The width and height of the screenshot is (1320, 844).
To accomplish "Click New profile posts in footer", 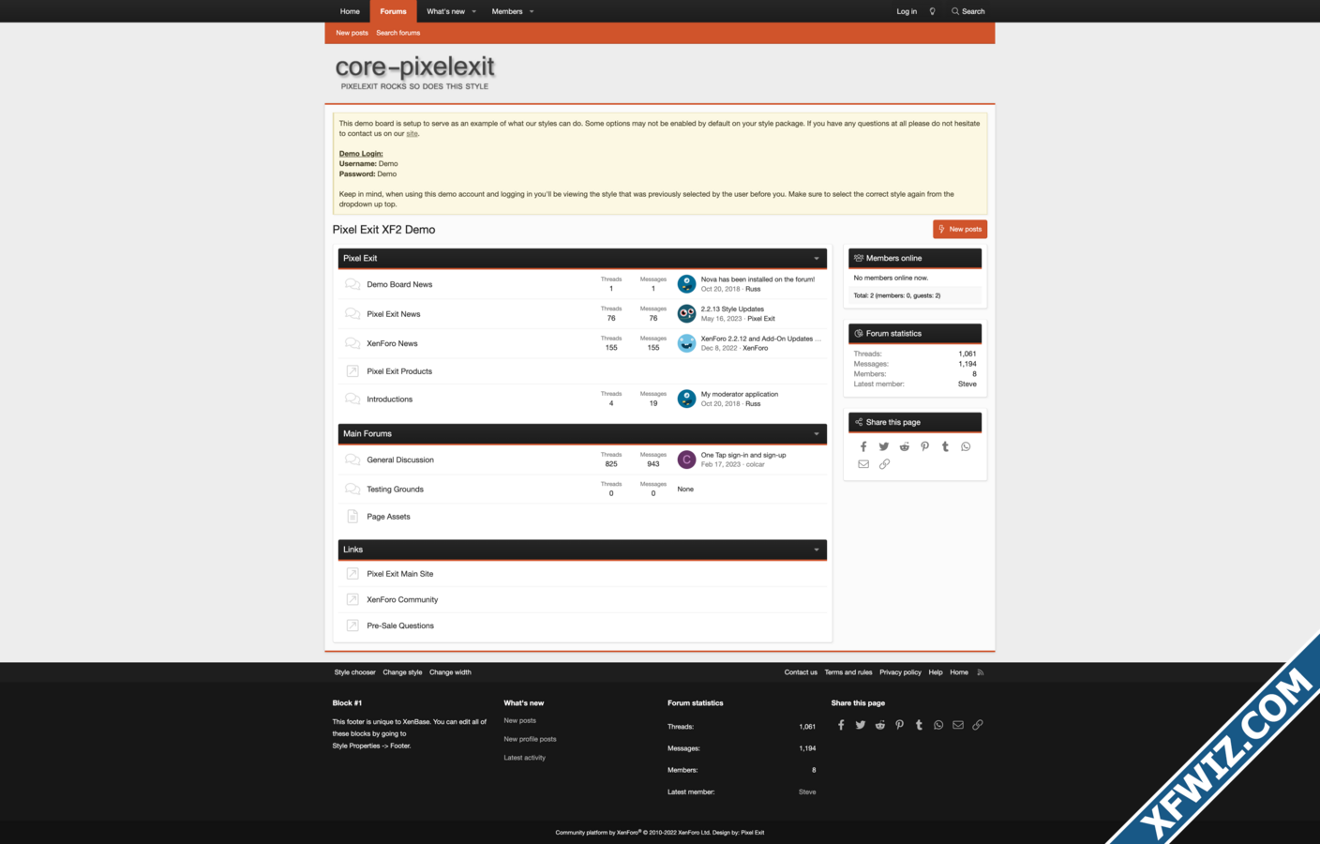I will [x=530, y=739].
